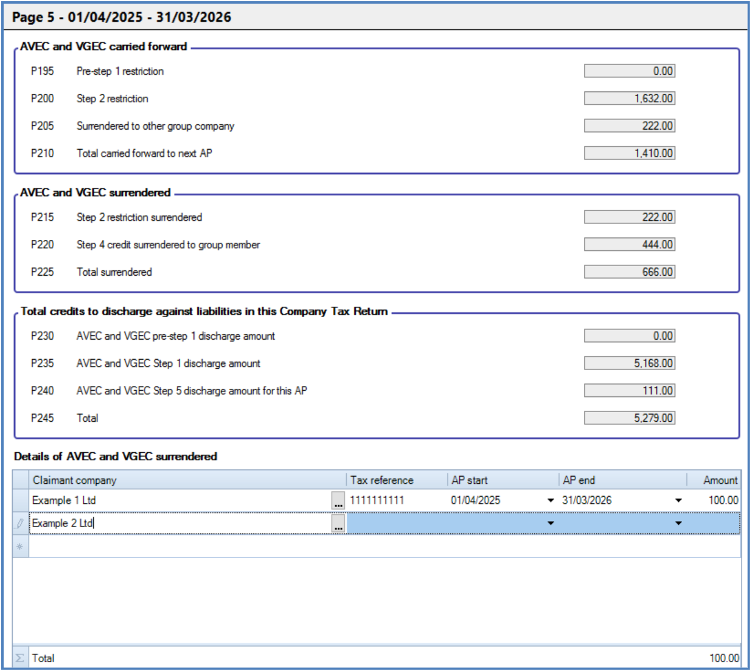Image resolution: width=752 pixels, height=672 pixels.
Task: Click the new row asterisk marker
Action: tap(20, 547)
